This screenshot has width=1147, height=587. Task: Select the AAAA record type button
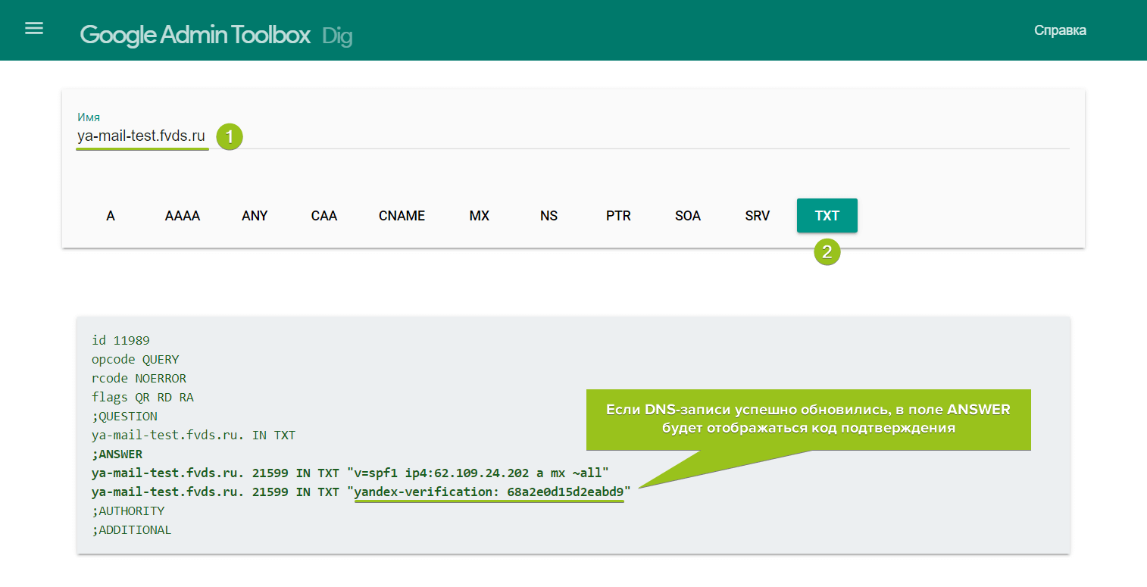[183, 216]
